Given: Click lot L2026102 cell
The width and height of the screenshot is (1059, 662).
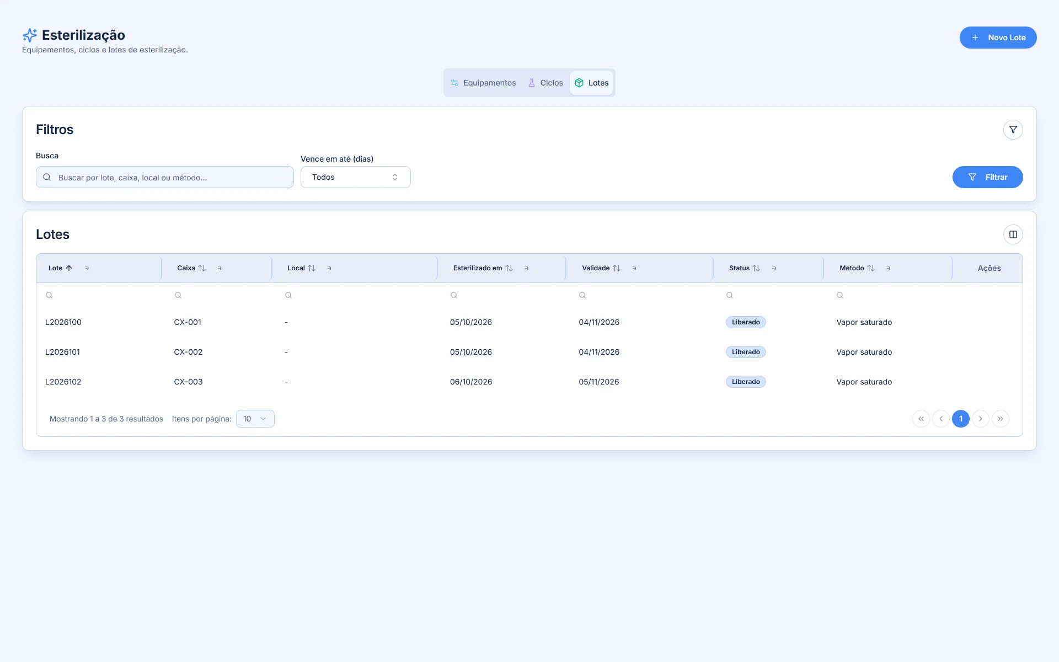Looking at the screenshot, I should [63, 382].
